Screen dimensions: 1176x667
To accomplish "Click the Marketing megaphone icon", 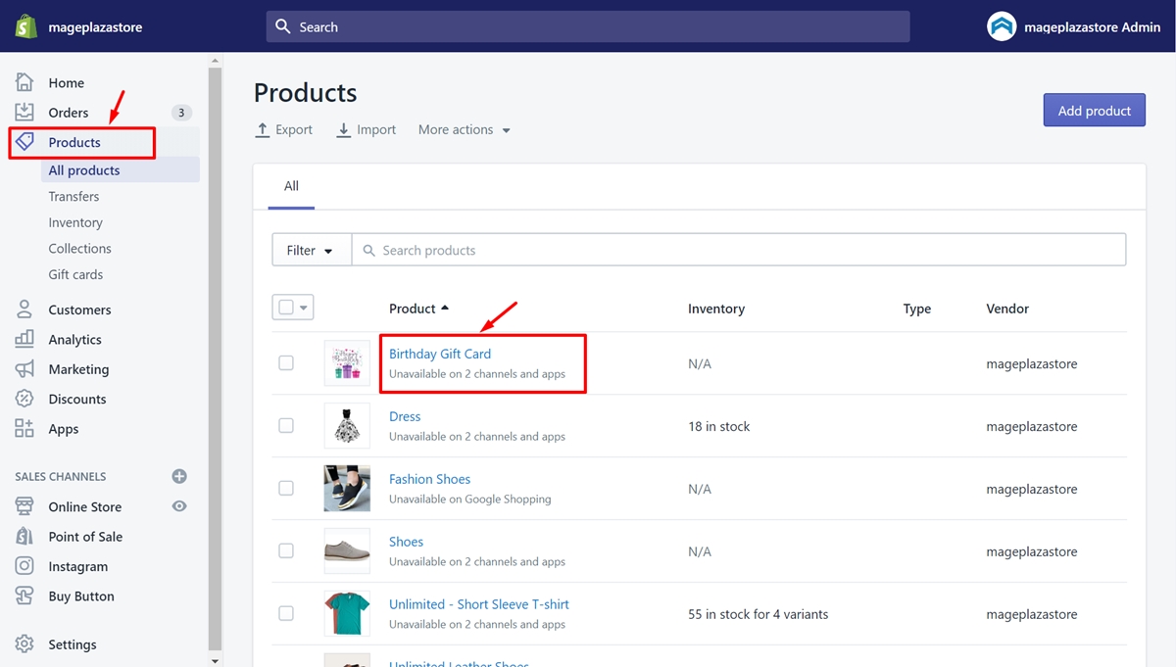I will pyautogui.click(x=24, y=369).
